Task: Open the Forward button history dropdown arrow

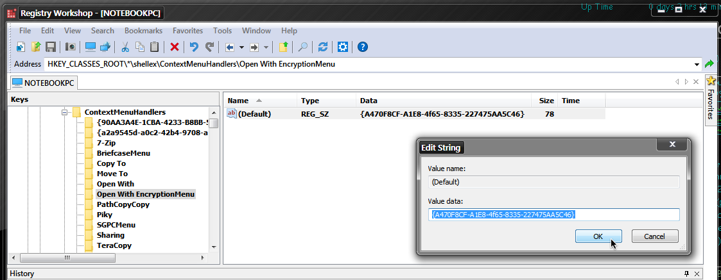Action: click(266, 47)
